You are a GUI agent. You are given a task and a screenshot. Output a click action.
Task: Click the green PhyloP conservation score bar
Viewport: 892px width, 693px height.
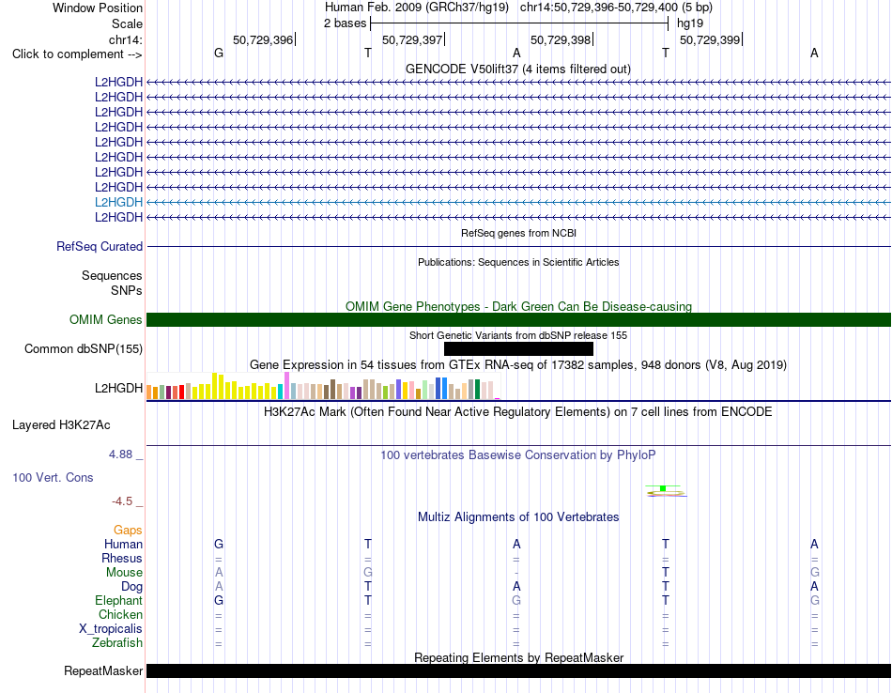pos(663,488)
